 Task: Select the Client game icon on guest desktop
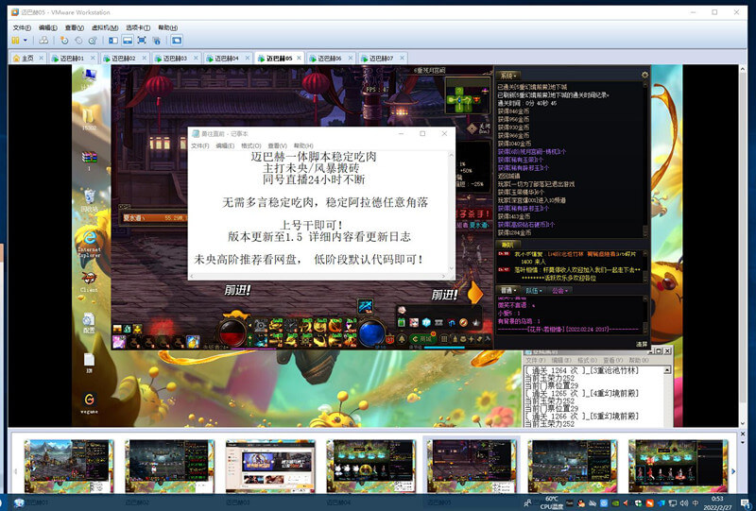click(89, 282)
